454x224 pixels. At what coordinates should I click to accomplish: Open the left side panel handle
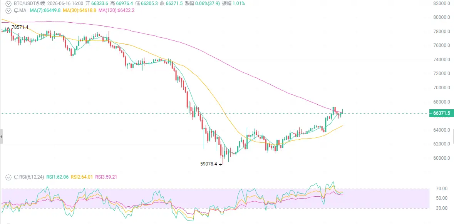click(1, 136)
